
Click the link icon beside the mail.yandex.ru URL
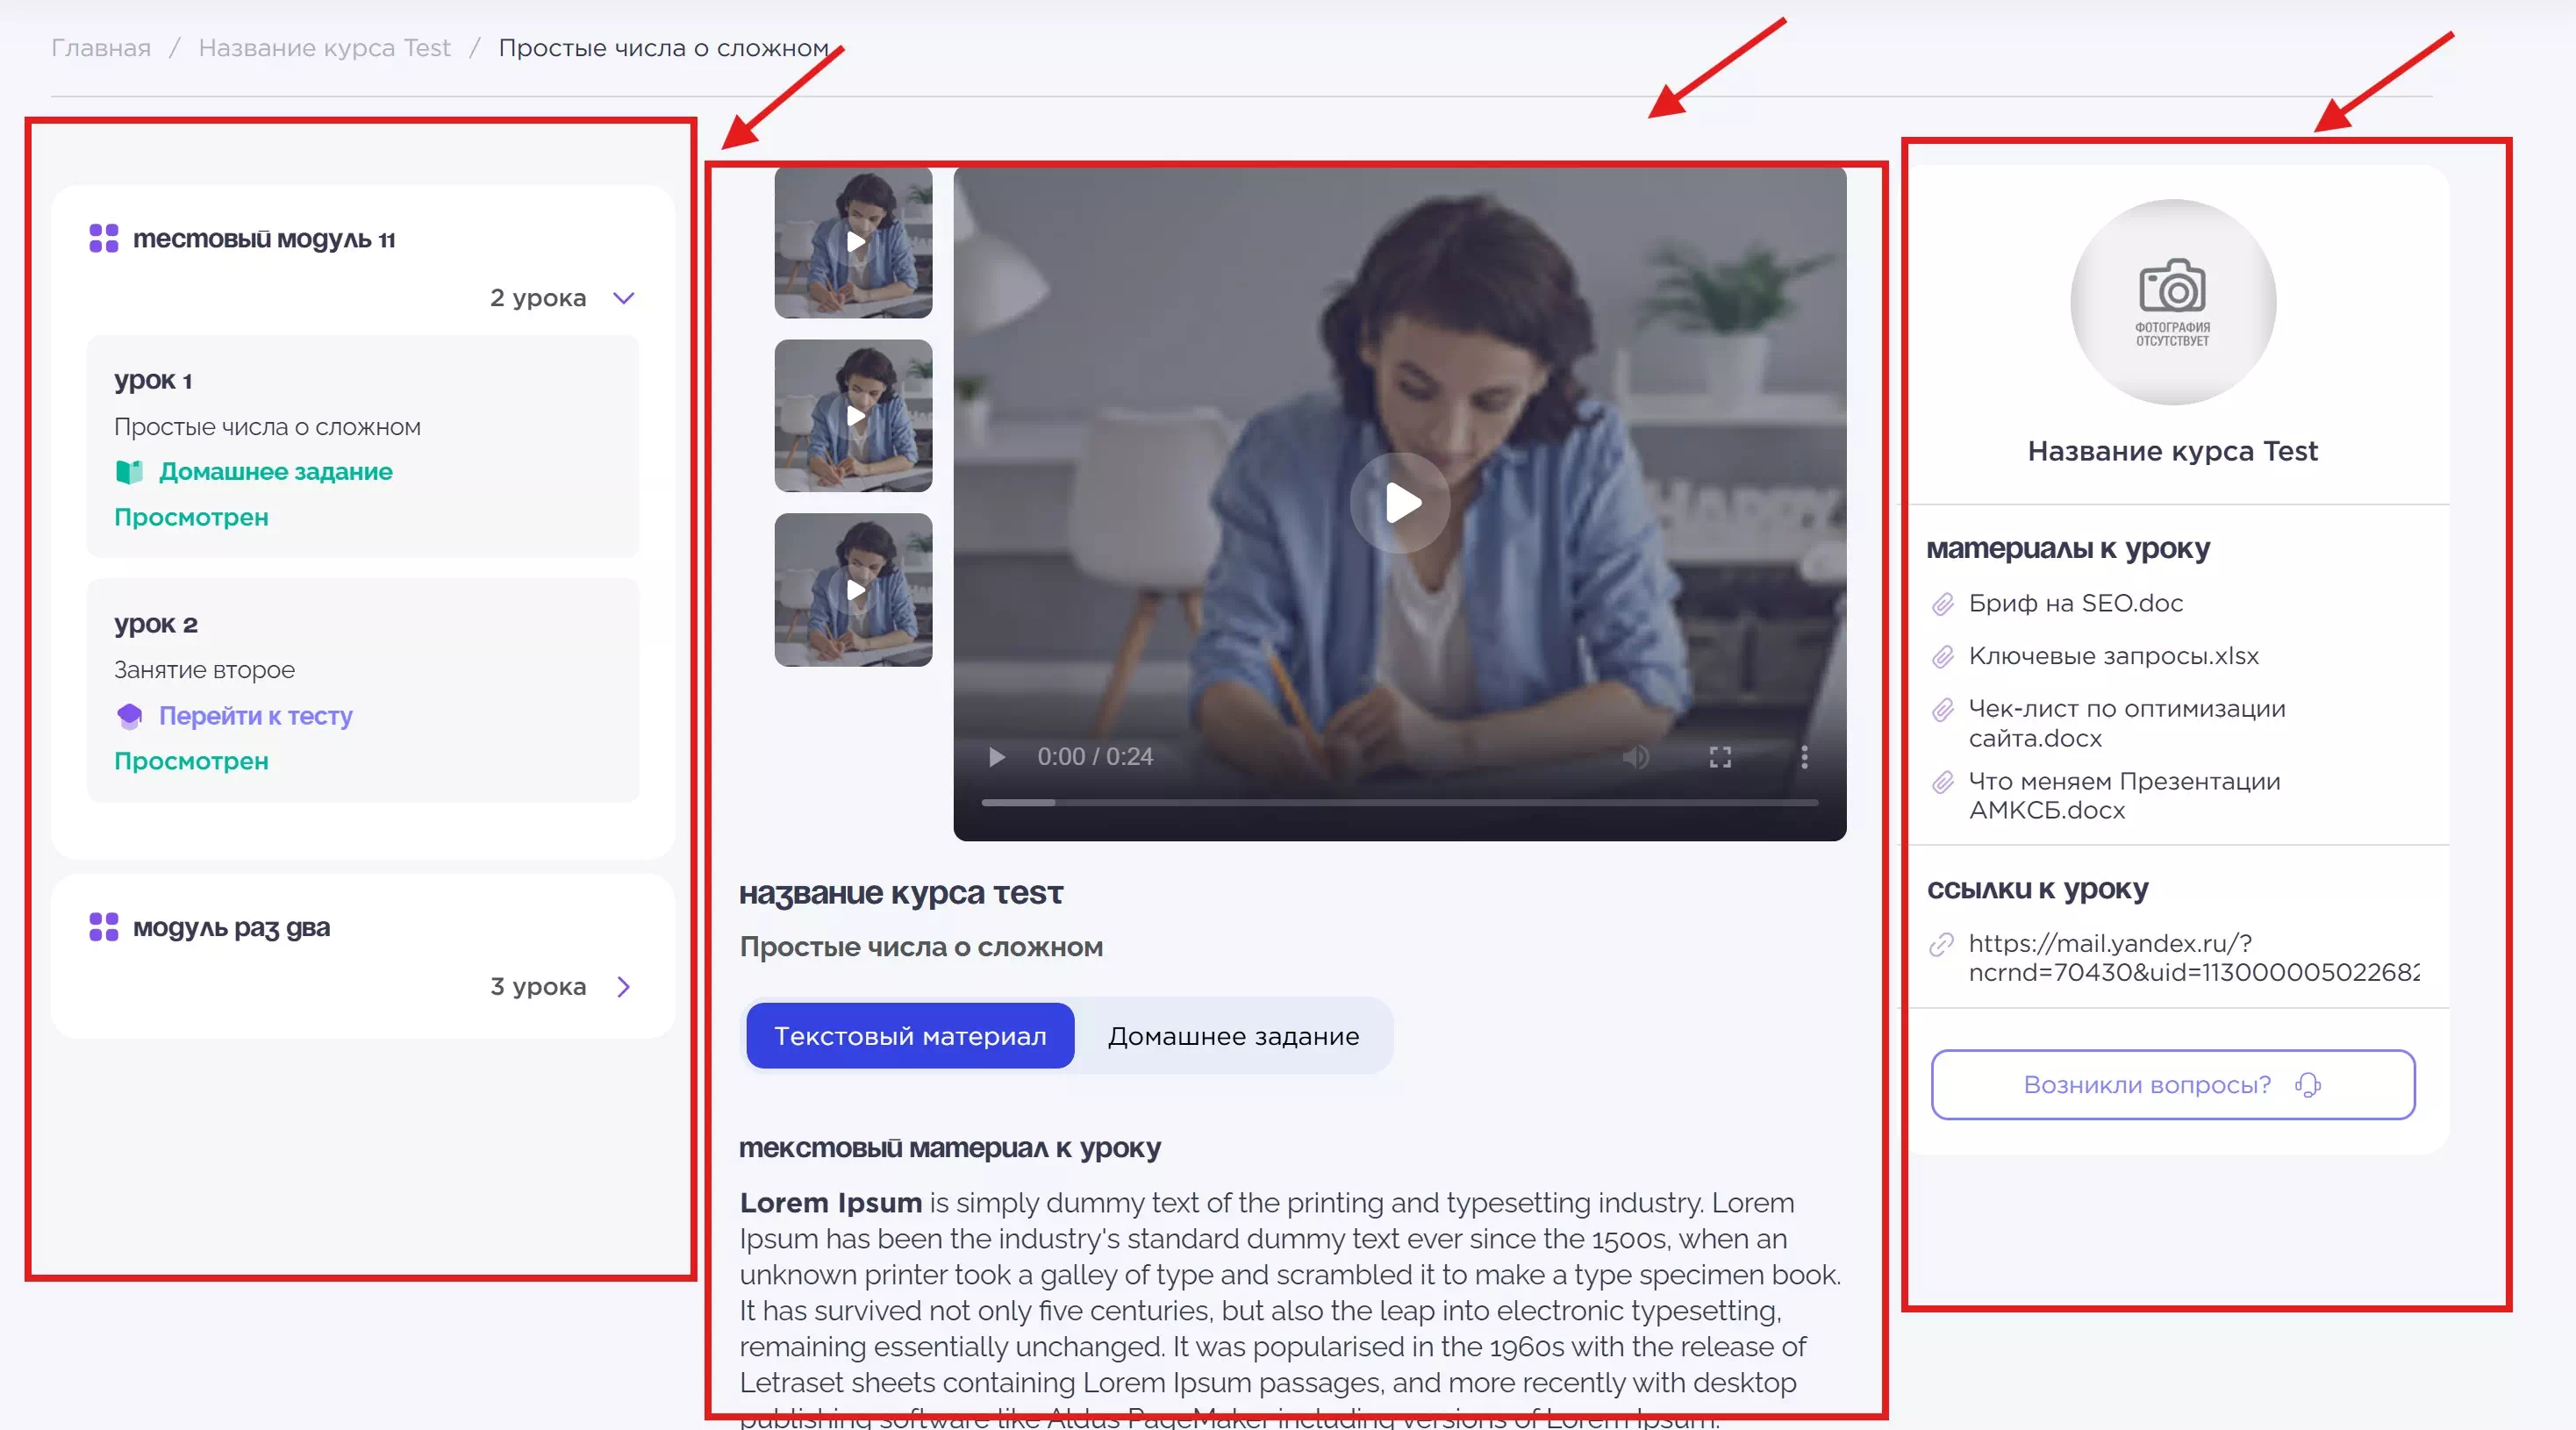pos(1942,944)
